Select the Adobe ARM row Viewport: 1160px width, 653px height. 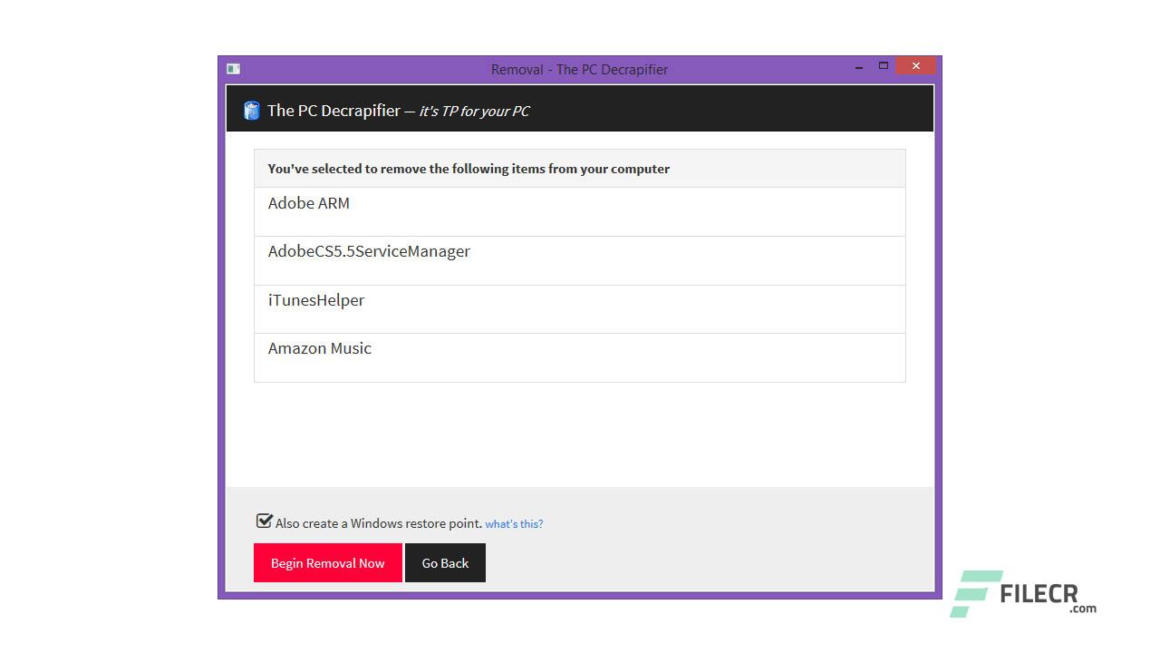[x=580, y=212]
